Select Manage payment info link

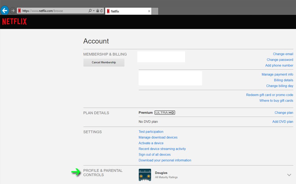[x=277, y=74]
